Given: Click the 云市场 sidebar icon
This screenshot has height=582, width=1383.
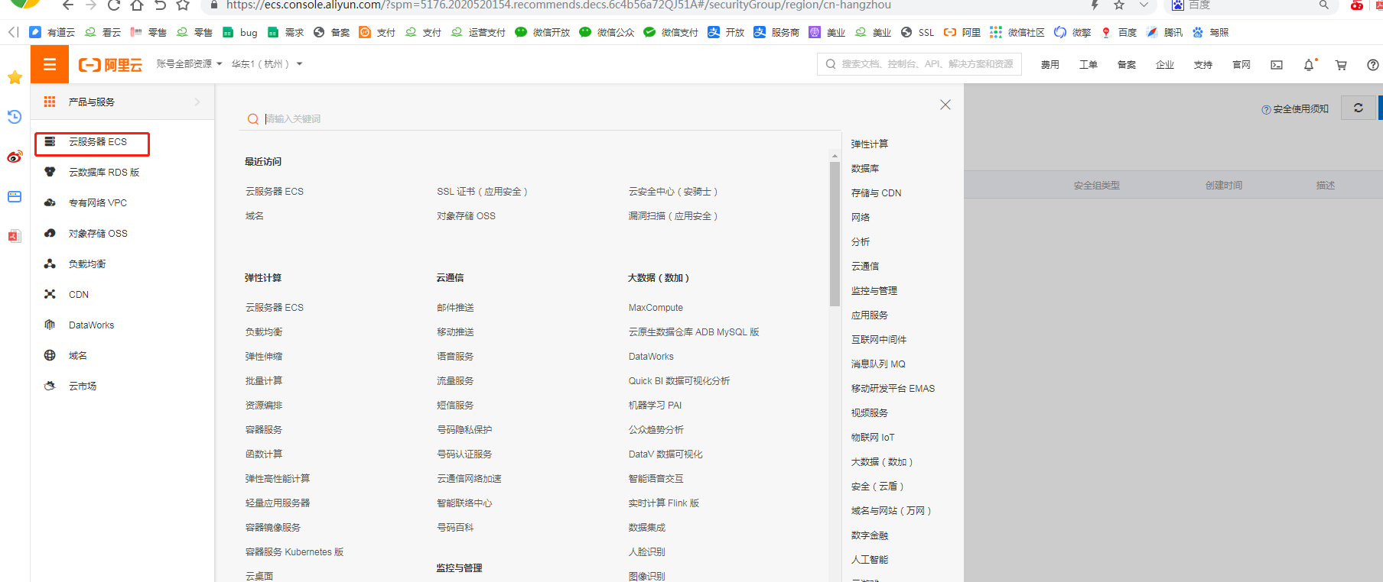Looking at the screenshot, I should coord(50,386).
